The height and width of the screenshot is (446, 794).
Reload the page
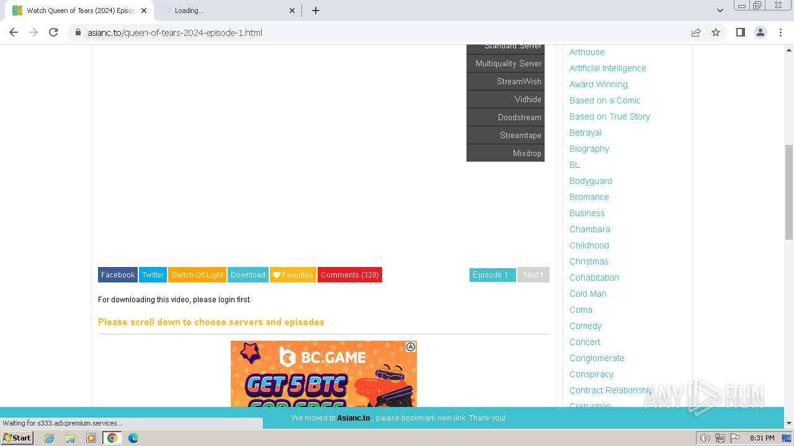[x=53, y=32]
